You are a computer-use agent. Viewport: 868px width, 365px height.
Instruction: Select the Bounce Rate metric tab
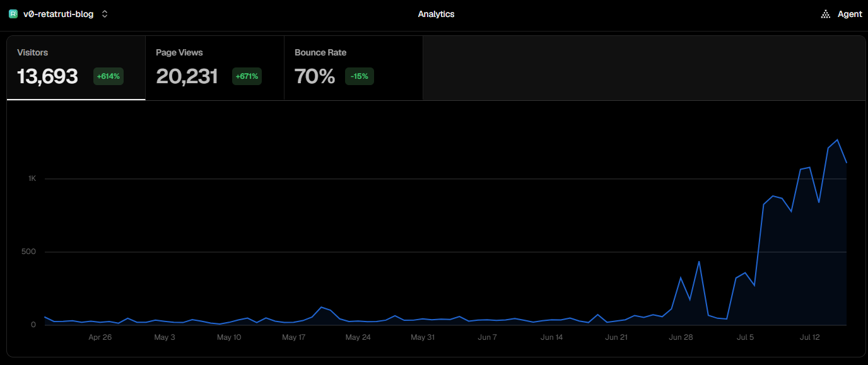pos(354,68)
